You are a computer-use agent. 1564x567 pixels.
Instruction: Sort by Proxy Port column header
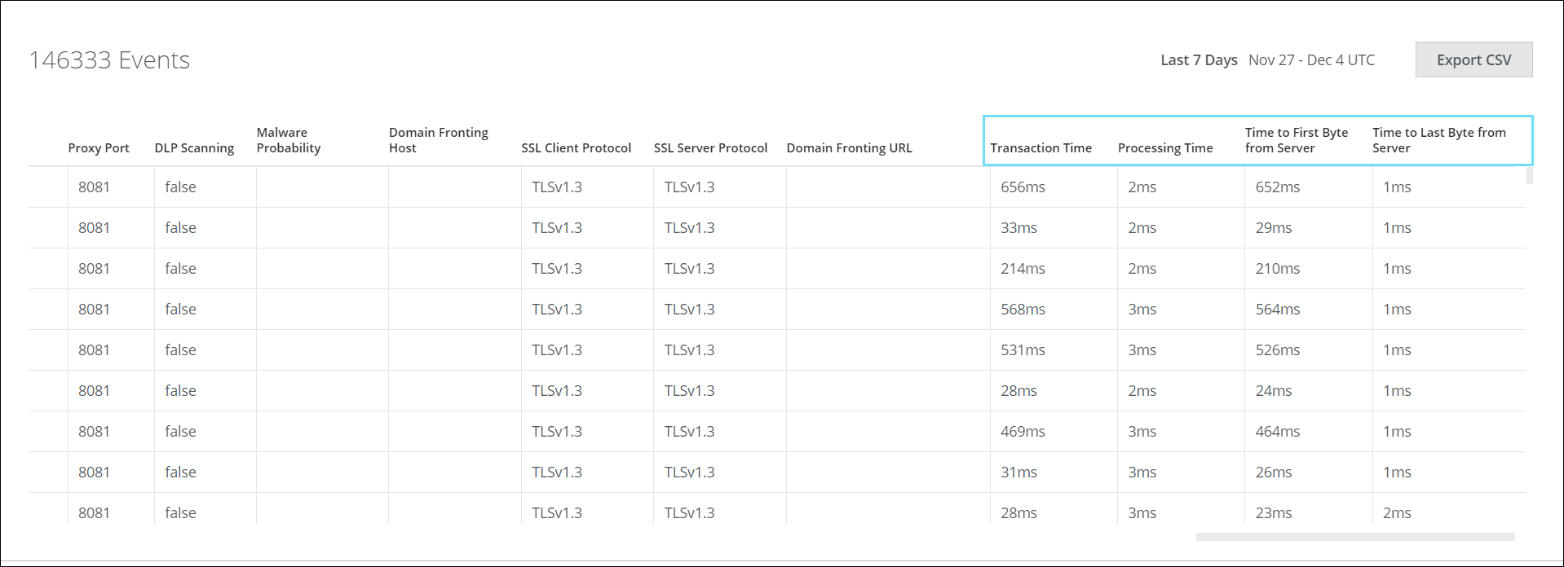(x=99, y=147)
